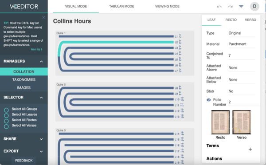This screenshot has width=266, height=165.
Task: Open the Recto tab in side panel
Action: coord(231,20)
